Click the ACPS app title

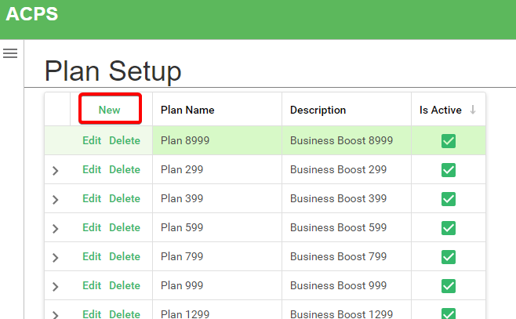coord(32,14)
